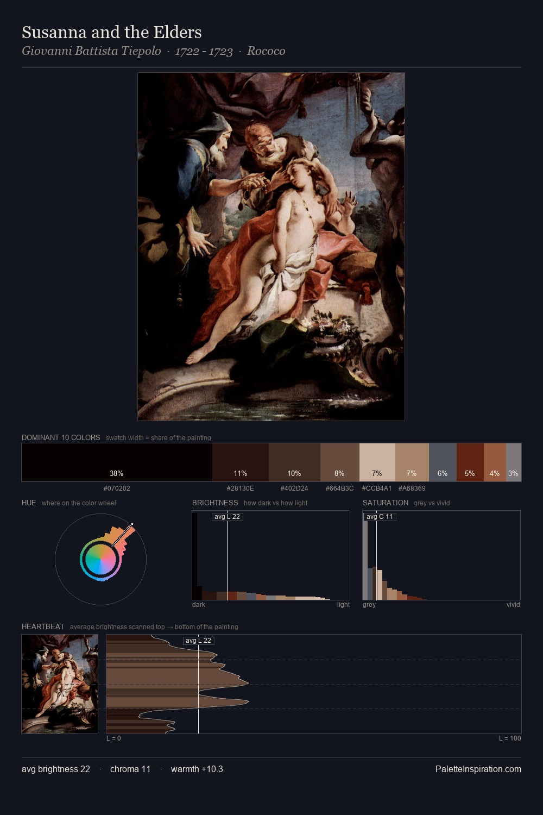543x815 pixels.
Task: Pick the first 7% pale beige swatch
Action: [377, 462]
